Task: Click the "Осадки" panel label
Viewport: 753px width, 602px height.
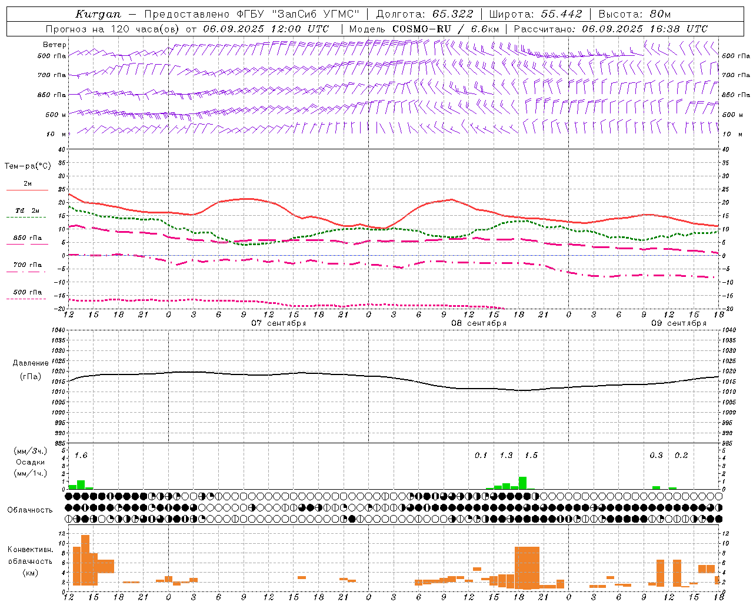Action: [31, 462]
